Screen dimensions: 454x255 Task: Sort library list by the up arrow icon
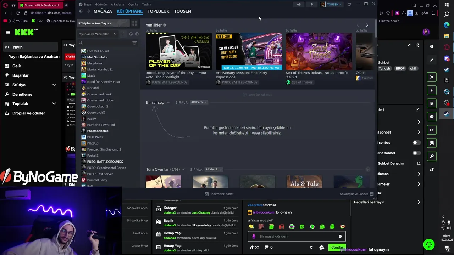point(123,34)
